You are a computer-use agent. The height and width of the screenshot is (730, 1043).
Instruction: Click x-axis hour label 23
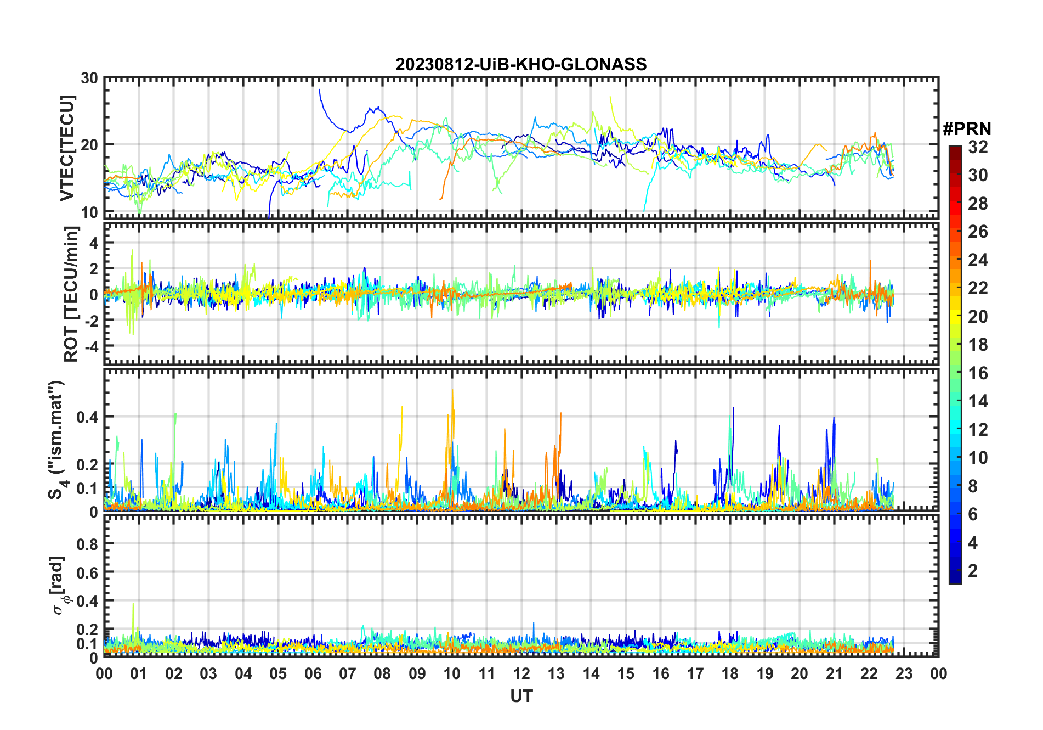pyautogui.click(x=904, y=674)
